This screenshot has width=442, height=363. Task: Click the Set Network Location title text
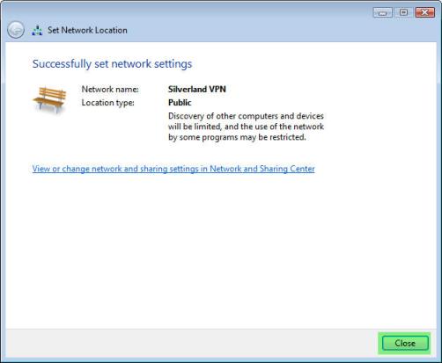tap(87, 30)
